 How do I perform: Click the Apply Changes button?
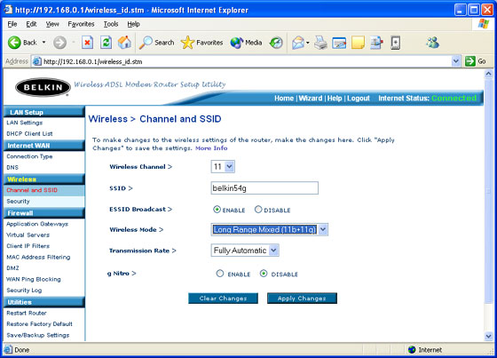point(302,298)
